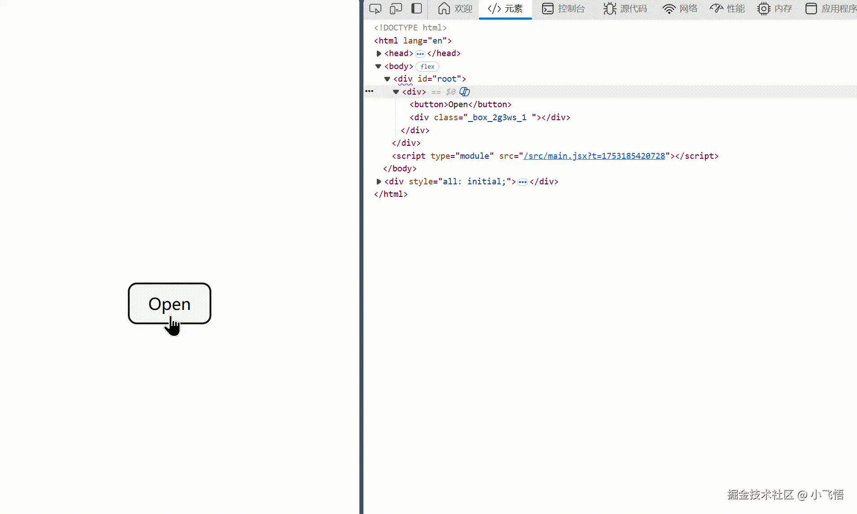Screen dimensions: 857x514
Task: Collapse the body element tree
Action: click(x=378, y=66)
